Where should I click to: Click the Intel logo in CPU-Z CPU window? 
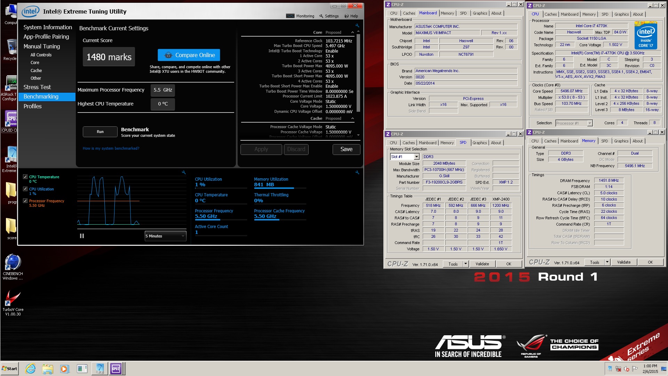pyautogui.click(x=646, y=35)
